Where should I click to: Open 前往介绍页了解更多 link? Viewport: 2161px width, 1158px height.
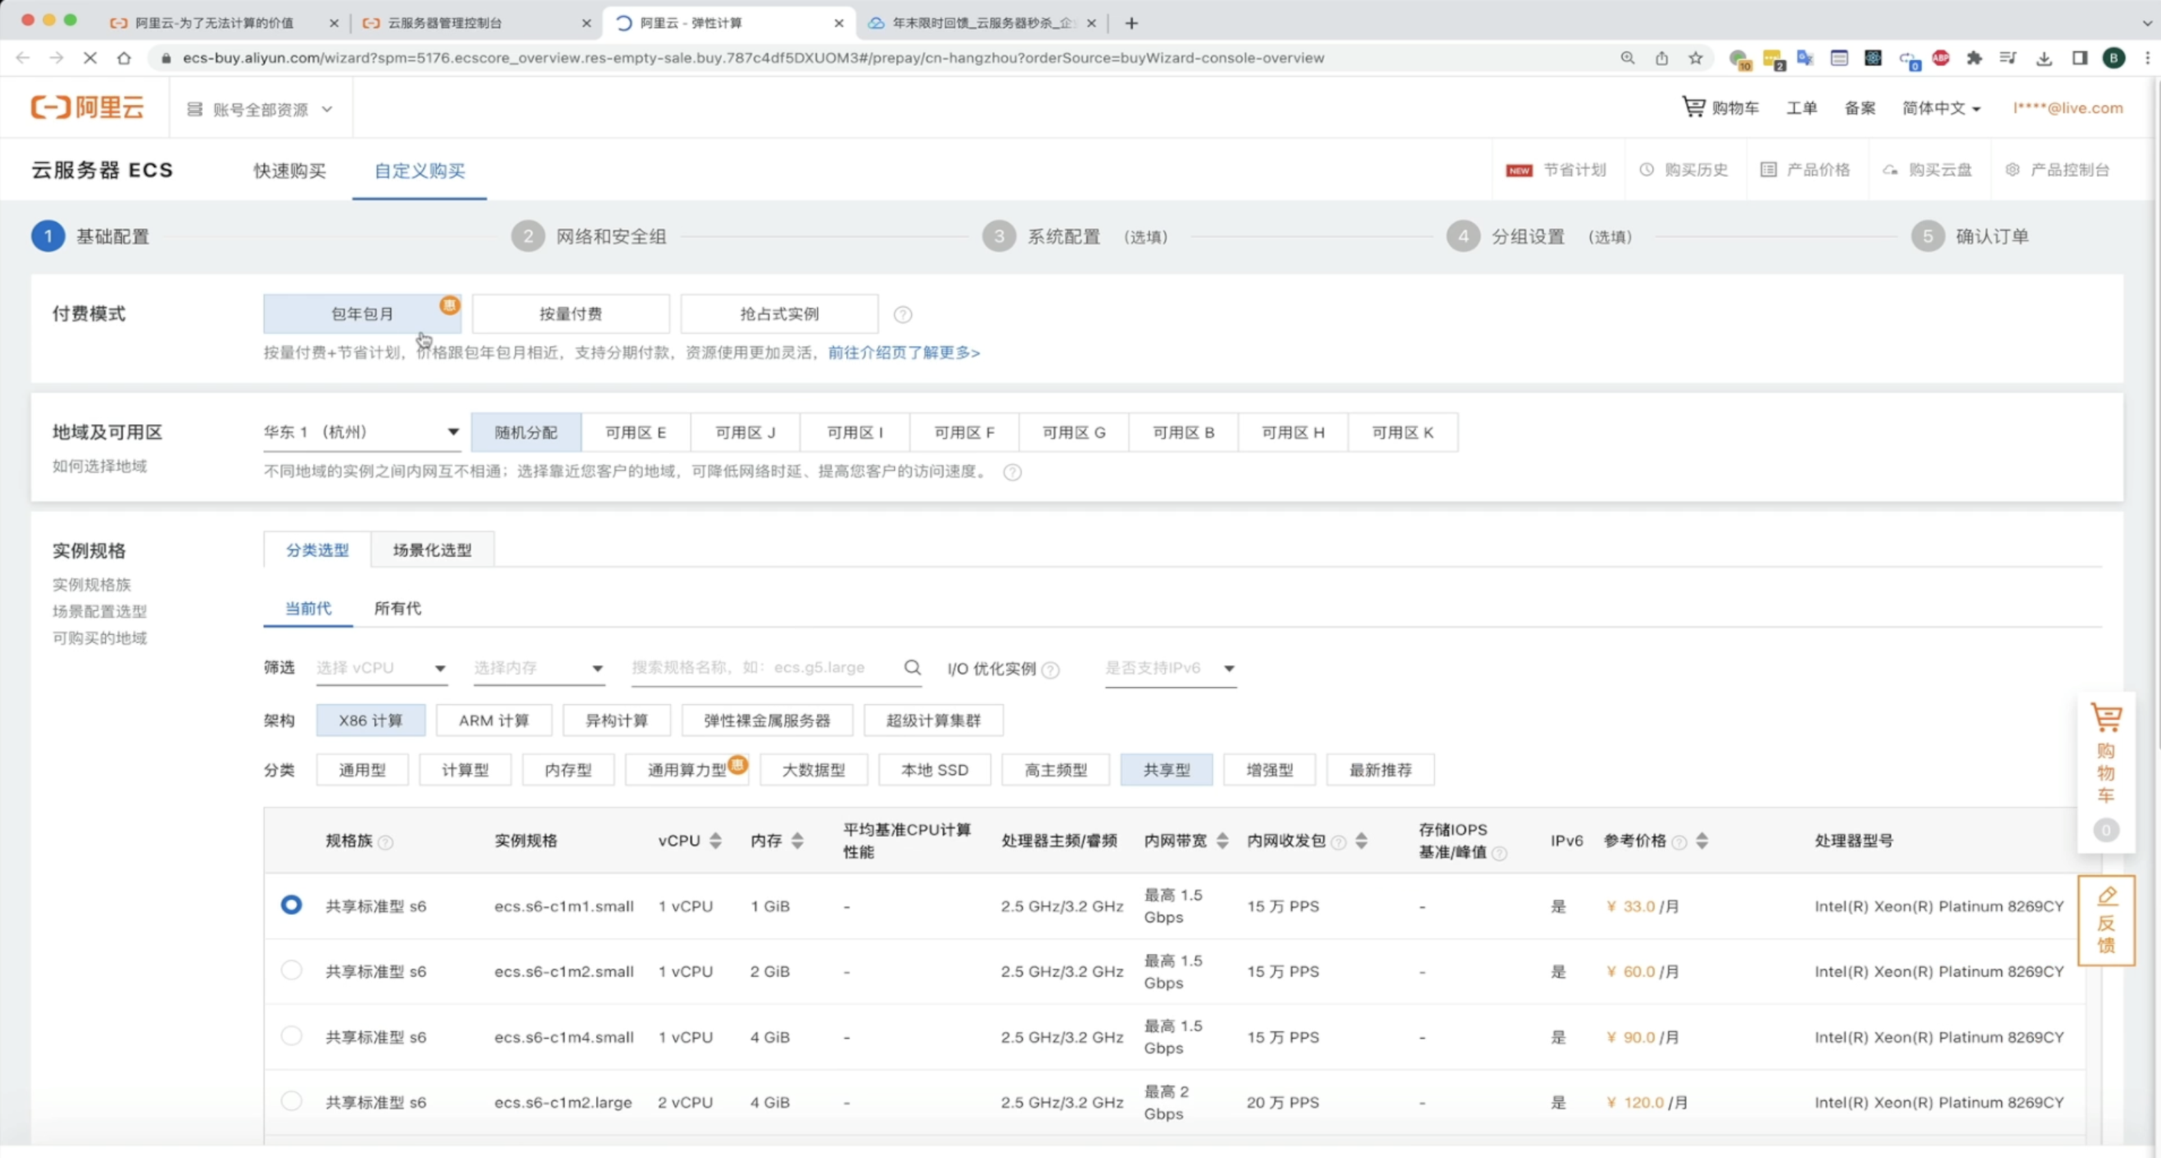point(904,352)
